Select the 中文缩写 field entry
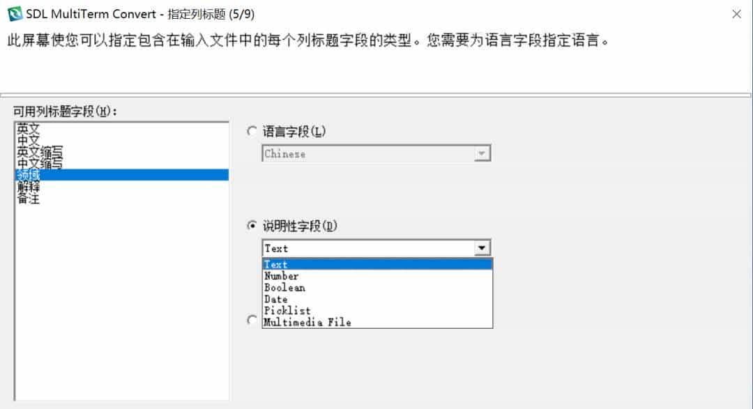 click(40, 164)
